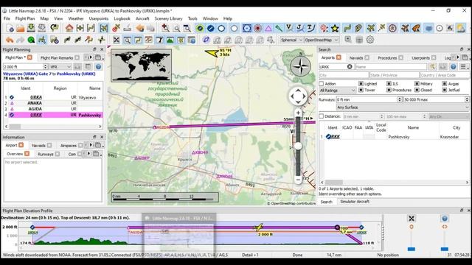Clear the URKK ident search field

(350, 67)
